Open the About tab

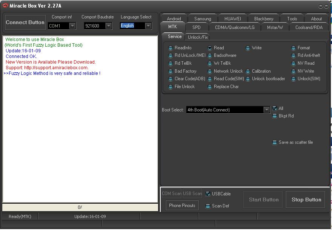(317, 18)
